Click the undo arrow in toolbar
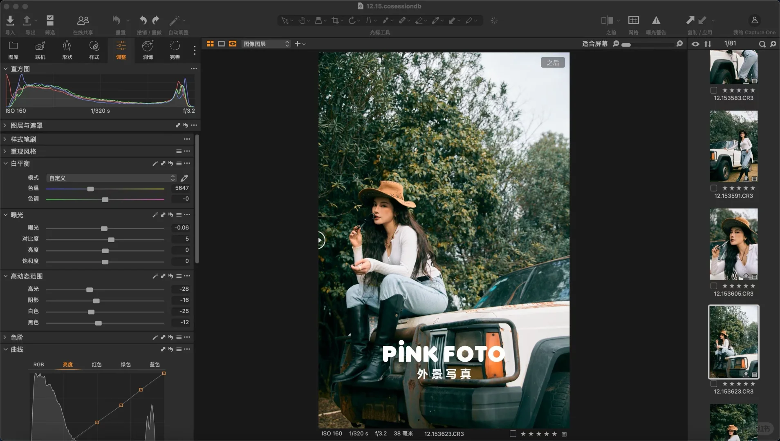Viewport: 780px width, 441px height. tap(143, 20)
